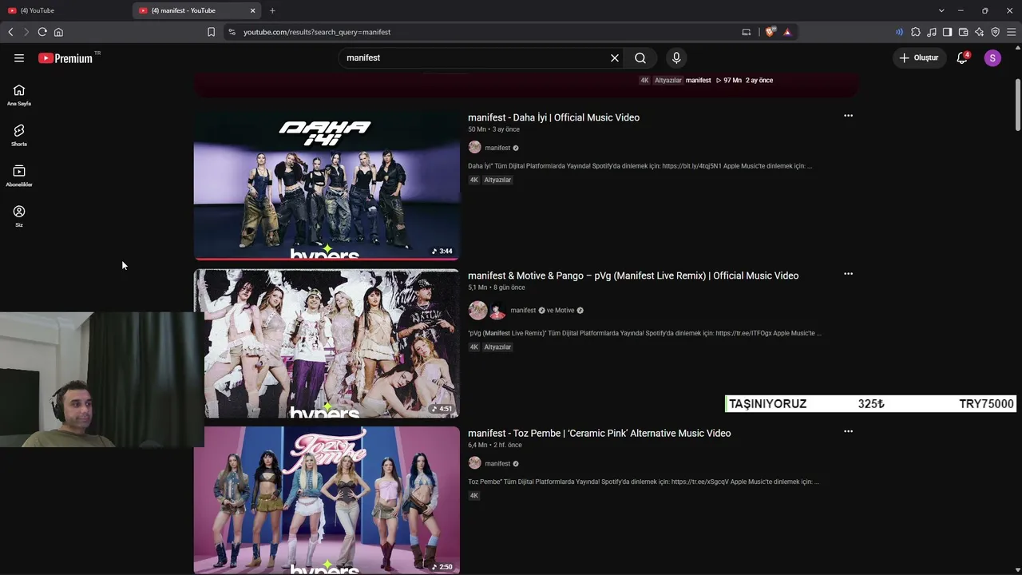
Task: View site information icon in address bar
Action: click(x=232, y=32)
